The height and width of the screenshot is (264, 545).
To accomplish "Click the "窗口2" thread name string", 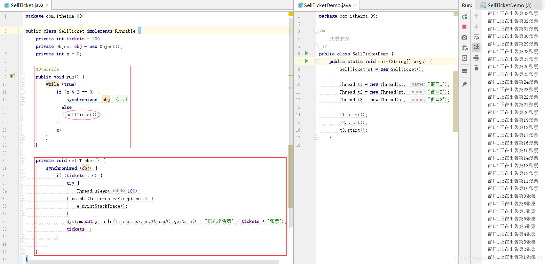I will pyautogui.click(x=437, y=92).
